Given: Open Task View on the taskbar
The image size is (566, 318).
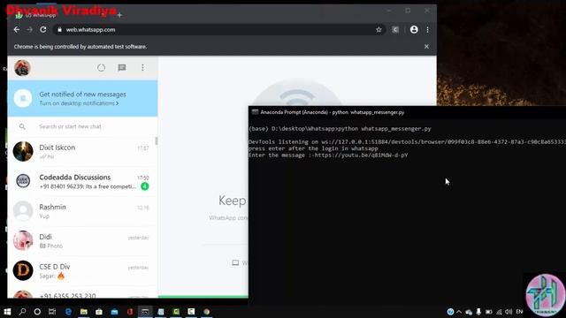Looking at the screenshot, I should coord(52,312).
